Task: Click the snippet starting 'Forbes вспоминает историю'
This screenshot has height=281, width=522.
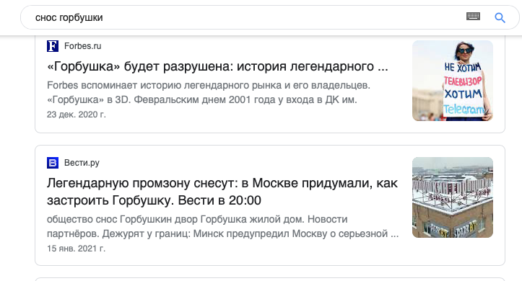Action: 209,92
